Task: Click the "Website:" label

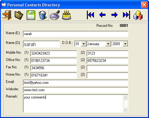Action: tap(12, 89)
